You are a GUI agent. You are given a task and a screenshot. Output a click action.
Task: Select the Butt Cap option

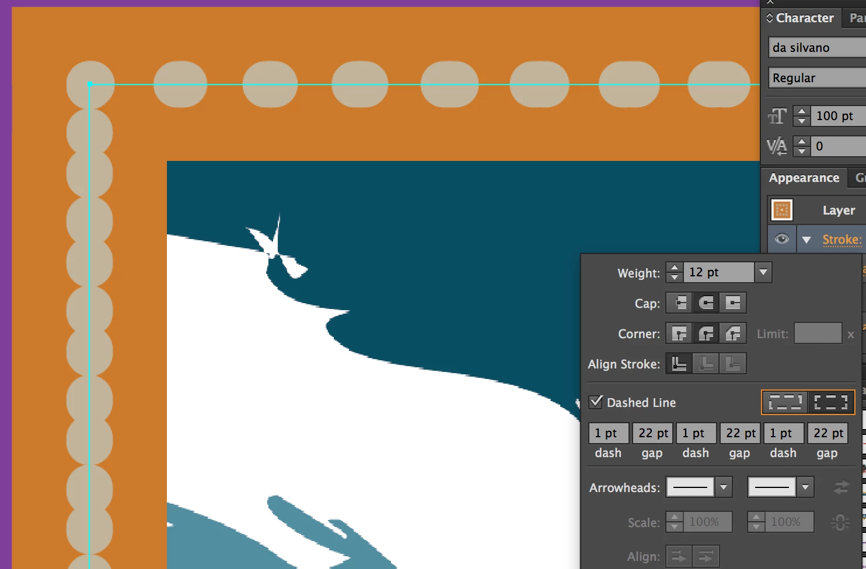[679, 303]
